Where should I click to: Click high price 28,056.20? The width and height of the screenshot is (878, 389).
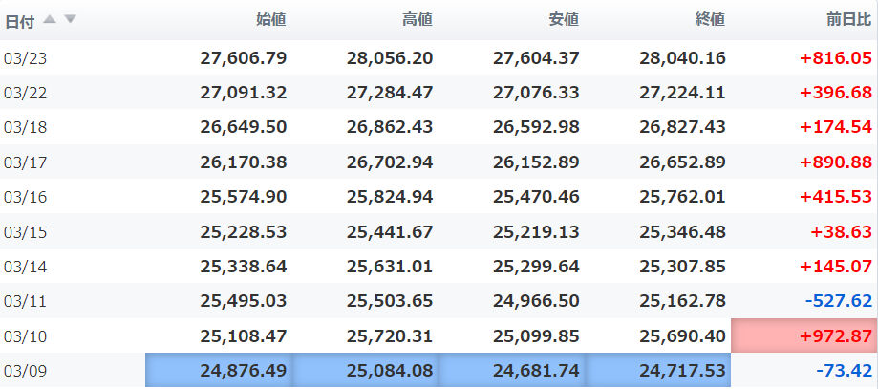390,57
